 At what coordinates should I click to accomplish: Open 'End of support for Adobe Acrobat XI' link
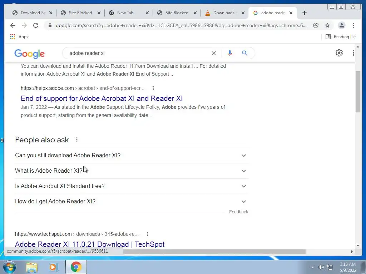102,98
